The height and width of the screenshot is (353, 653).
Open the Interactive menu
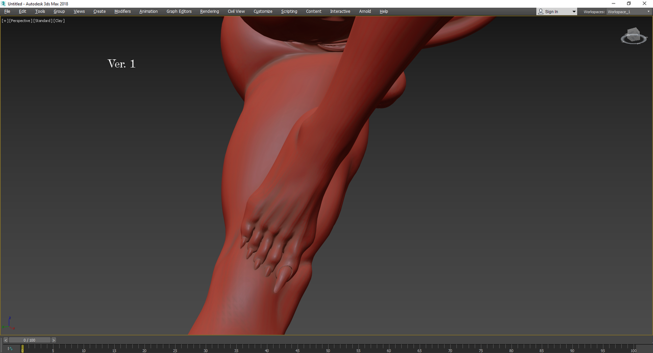click(x=340, y=11)
